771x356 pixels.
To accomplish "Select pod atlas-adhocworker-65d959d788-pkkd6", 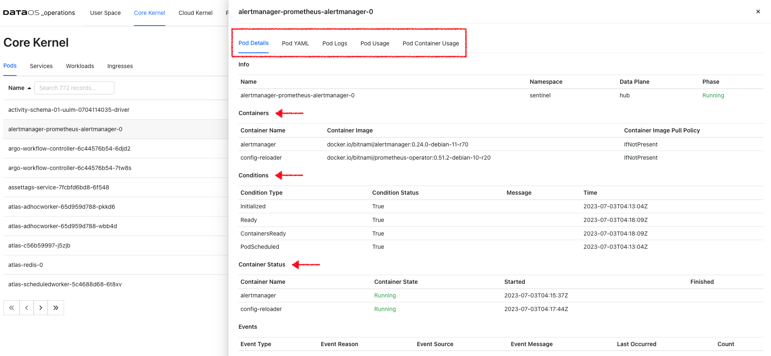I will pyautogui.click(x=116, y=207).
